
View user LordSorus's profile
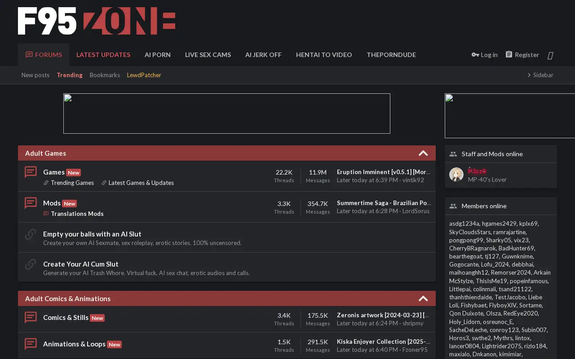pos(416,211)
